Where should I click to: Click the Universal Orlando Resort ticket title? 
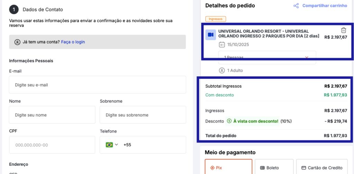pos(269,33)
